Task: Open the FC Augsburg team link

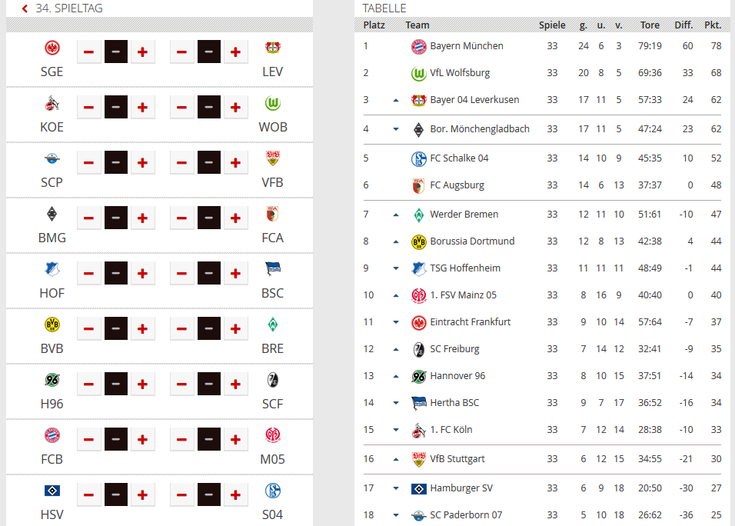Action: tap(457, 185)
